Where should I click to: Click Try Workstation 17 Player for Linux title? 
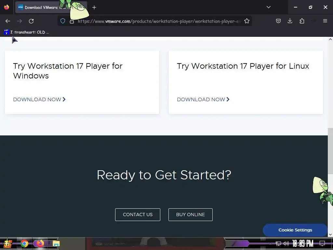tap(243, 66)
